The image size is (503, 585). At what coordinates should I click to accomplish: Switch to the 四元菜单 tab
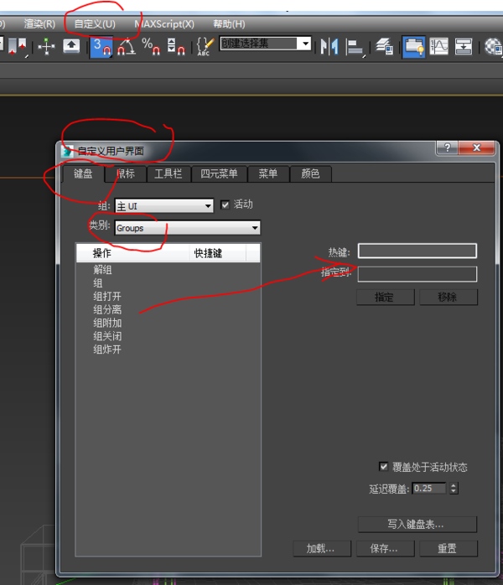(x=219, y=173)
